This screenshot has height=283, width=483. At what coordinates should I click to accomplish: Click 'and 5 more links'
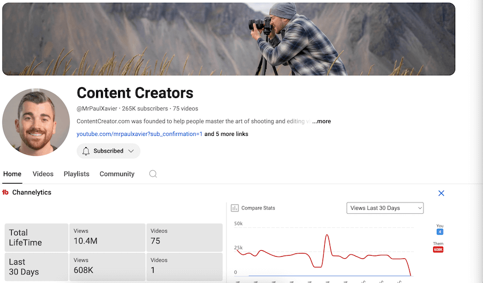click(226, 134)
